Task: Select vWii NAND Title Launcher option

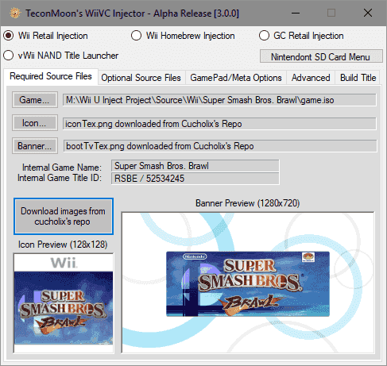Action: point(61,56)
